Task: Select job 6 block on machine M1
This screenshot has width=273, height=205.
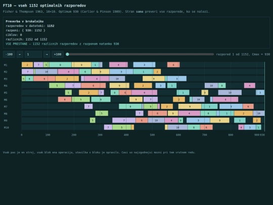Action: [173, 65]
